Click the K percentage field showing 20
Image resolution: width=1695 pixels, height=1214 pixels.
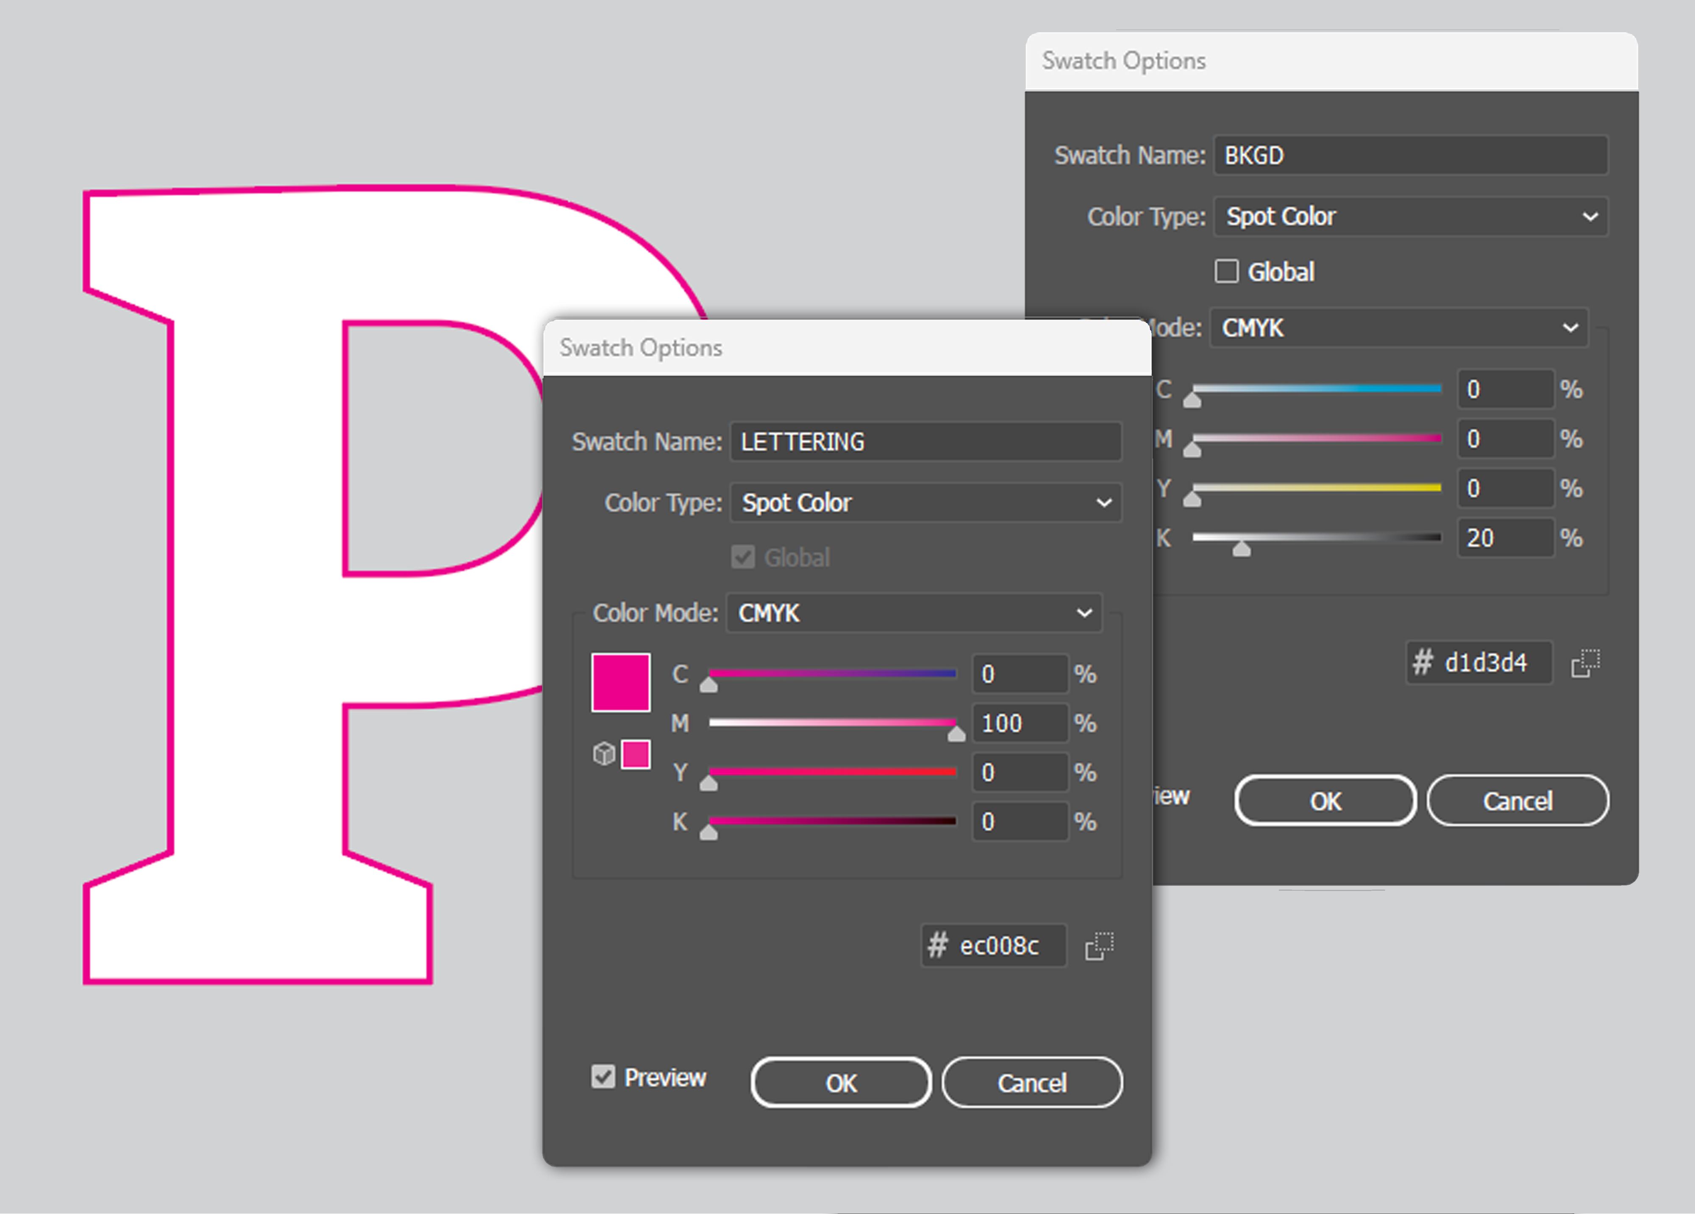(x=1505, y=537)
